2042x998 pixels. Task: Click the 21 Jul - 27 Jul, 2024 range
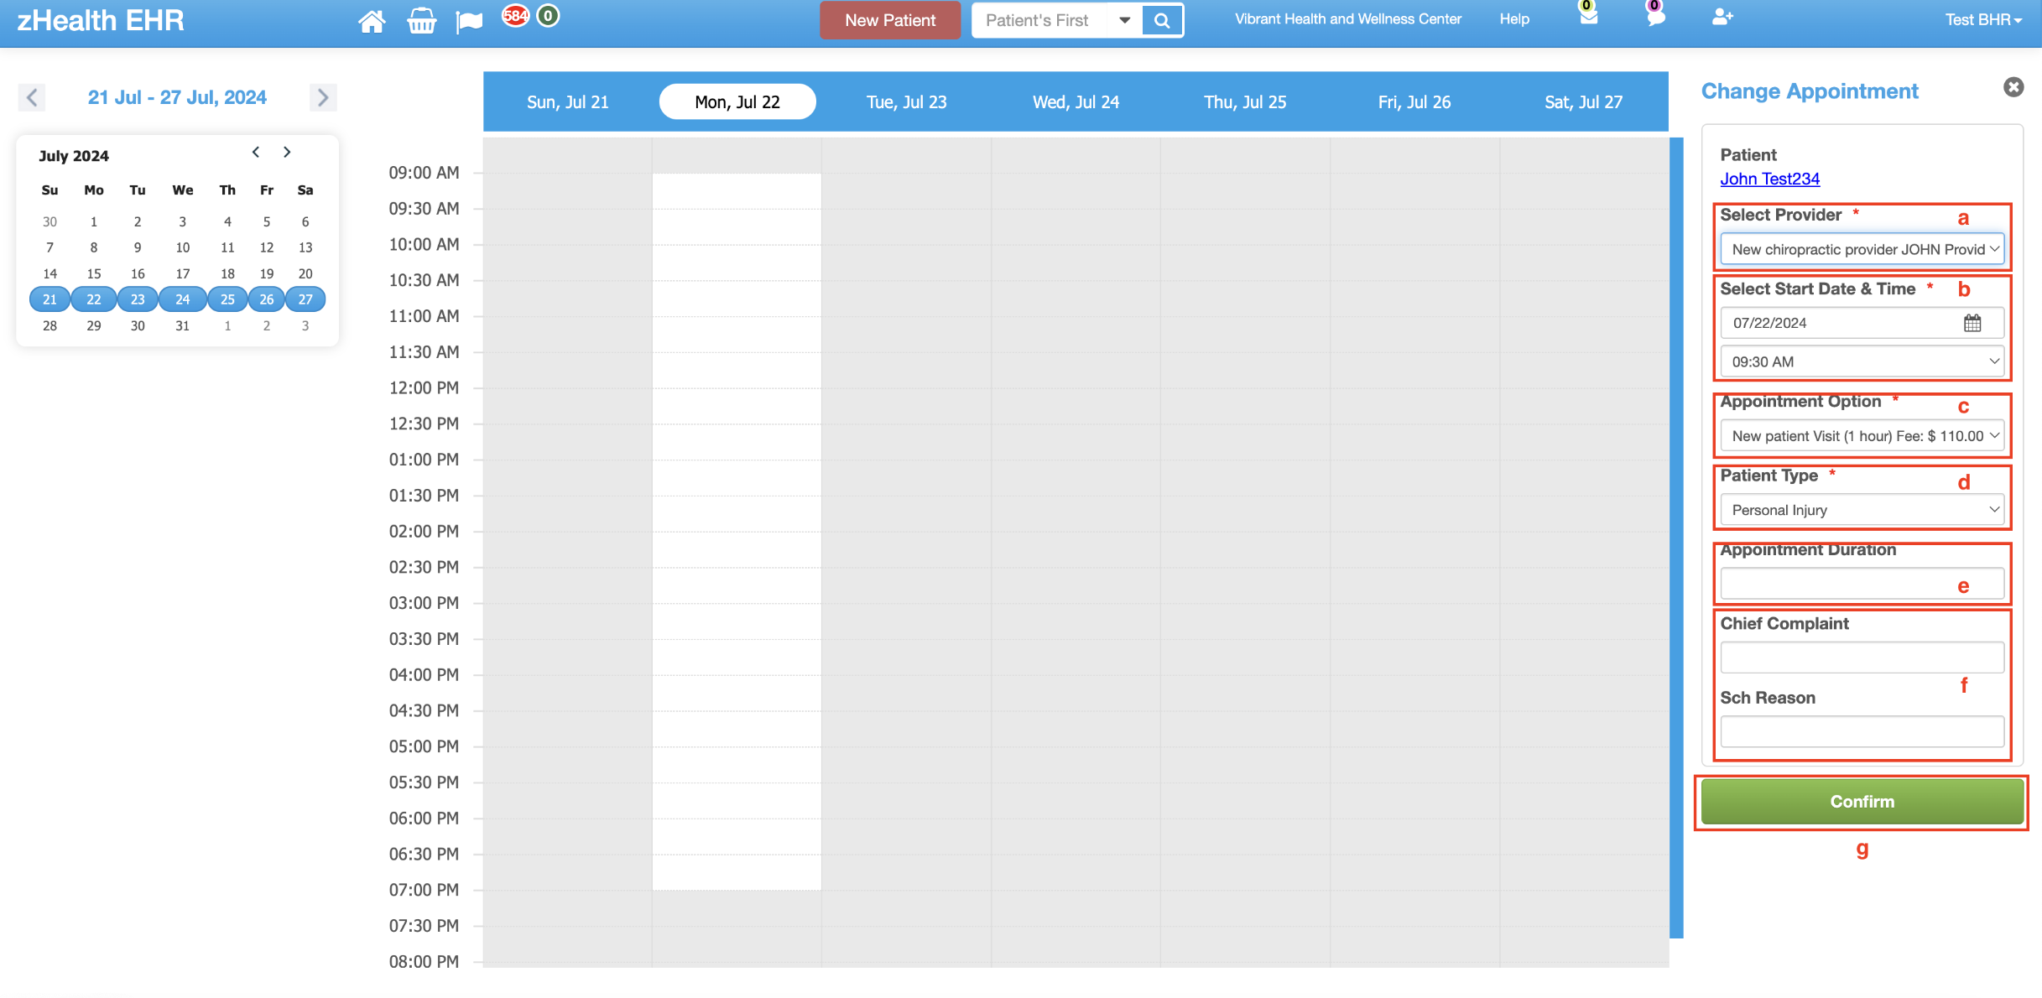coord(177,97)
